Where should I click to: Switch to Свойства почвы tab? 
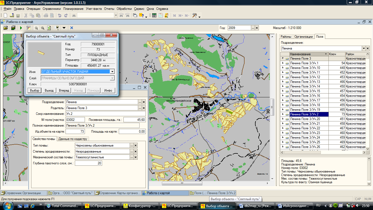tap(44, 139)
